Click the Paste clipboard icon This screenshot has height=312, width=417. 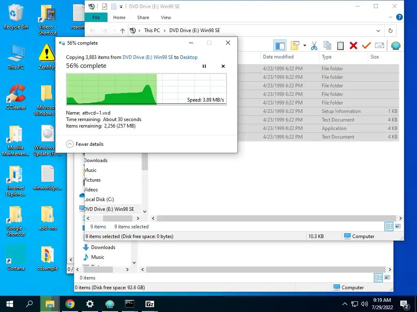point(340,45)
